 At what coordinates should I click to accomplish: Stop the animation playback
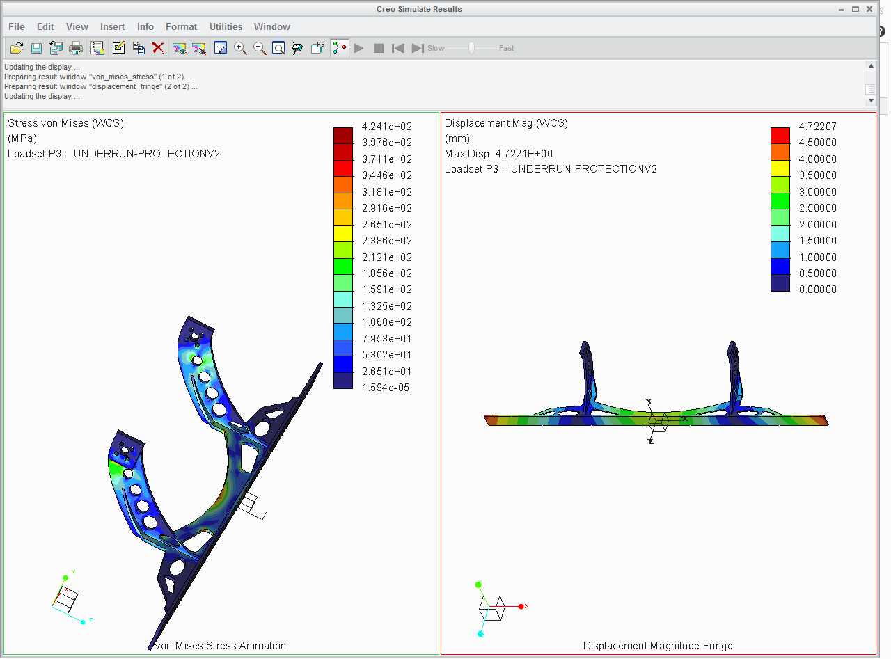coord(379,48)
